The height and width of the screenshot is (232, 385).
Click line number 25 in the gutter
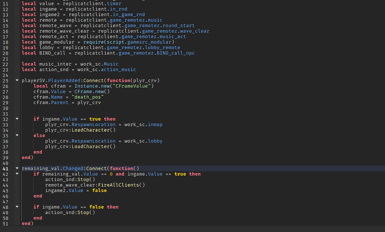6,80
